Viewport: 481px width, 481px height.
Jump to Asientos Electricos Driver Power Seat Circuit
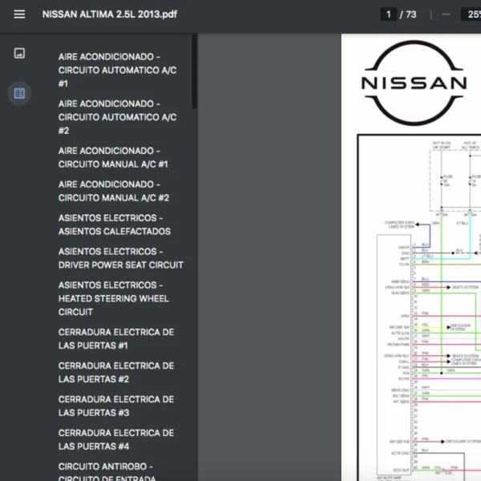(x=120, y=258)
